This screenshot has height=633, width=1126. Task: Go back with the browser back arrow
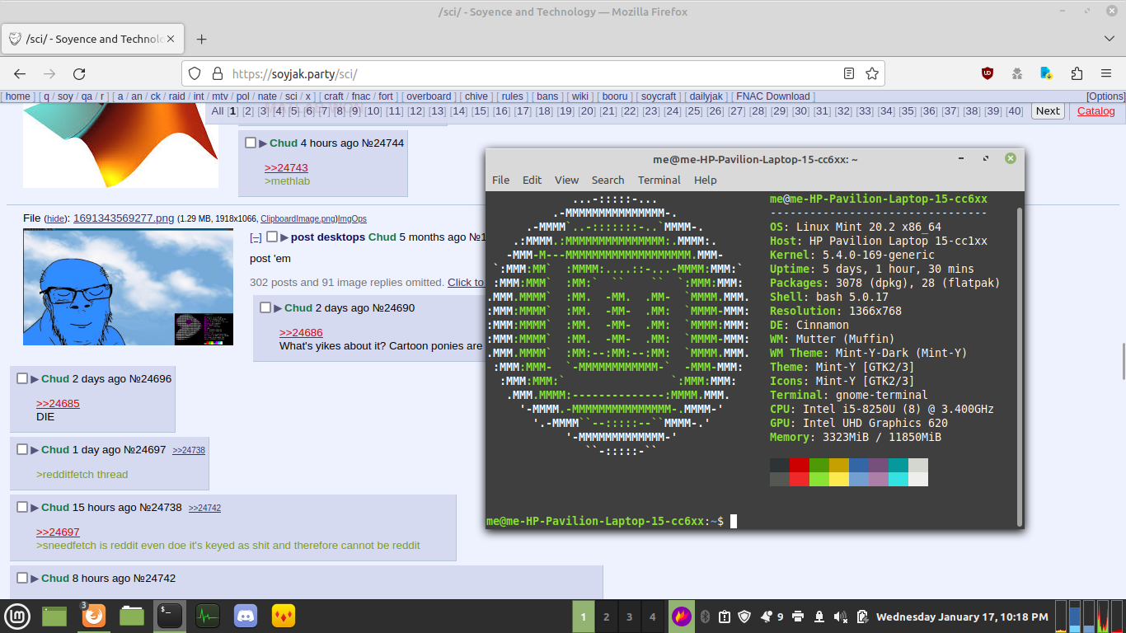click(x=20, y=73)
